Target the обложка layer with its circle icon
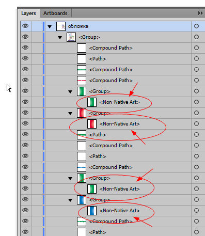205x236 pixels. [196, 26]
